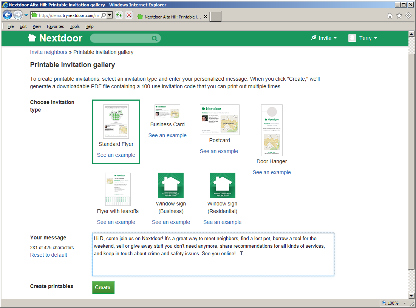
Task: Select the Business Card invitation thumbnail
Action: [x=167, y=112]
